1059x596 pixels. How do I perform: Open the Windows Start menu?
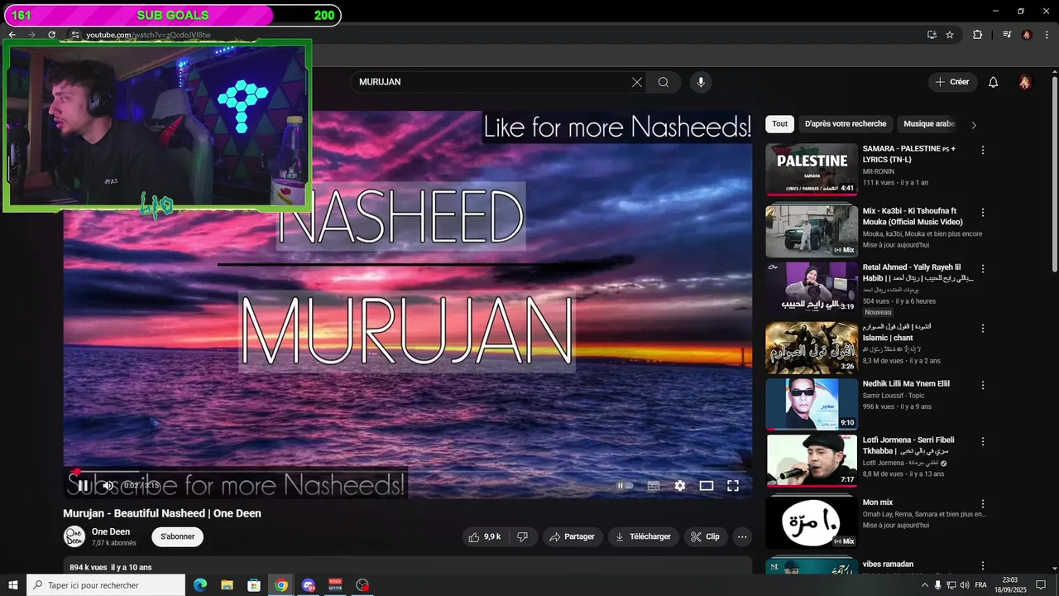(13, 585)
